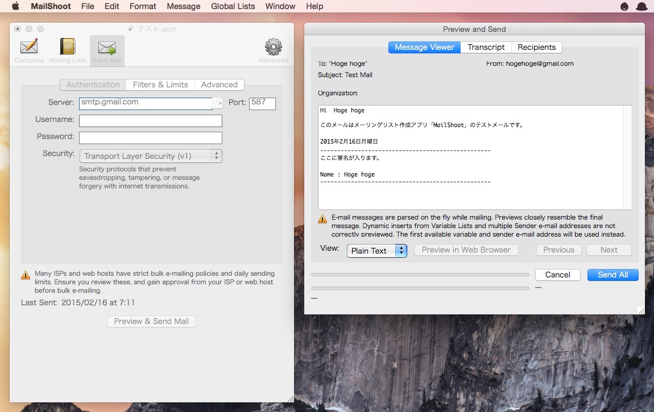Click the Preview & Send Mail button
This screenshot has height=412, width=654.
151,321
